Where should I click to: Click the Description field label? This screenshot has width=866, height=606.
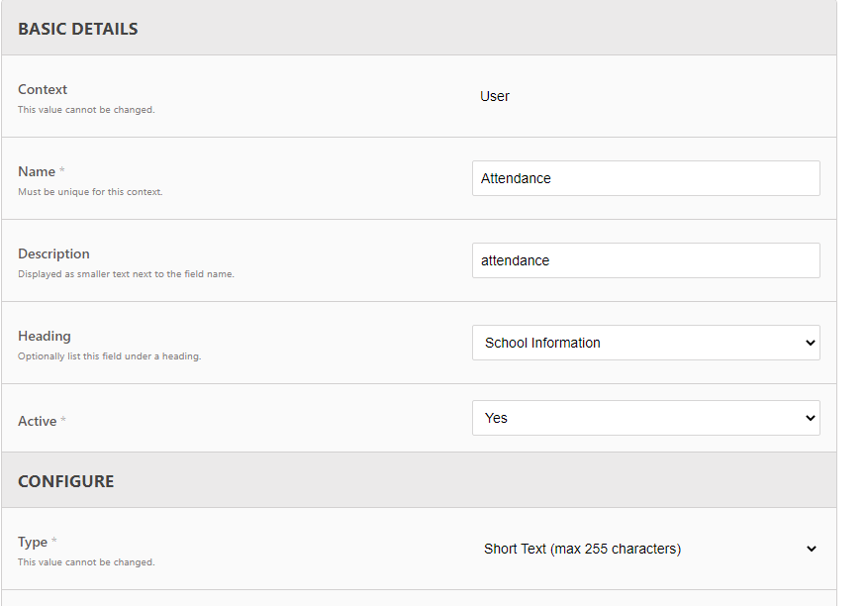pos(53,253)
